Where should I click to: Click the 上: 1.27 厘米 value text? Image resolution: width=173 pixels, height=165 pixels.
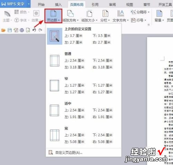click(74, 85)
